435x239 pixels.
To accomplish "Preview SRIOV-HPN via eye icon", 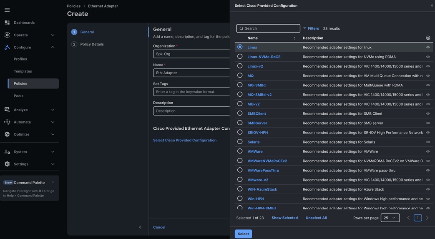I will tap(428, 132).
